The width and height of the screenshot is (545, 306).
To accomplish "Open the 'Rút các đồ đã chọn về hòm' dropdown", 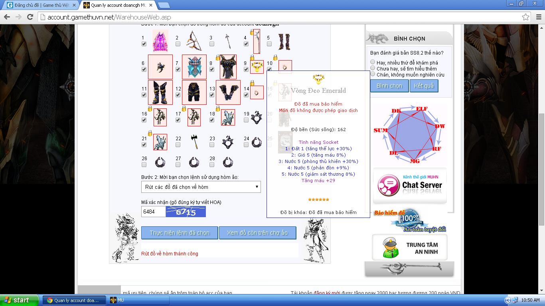I will (x=201, y=187).
